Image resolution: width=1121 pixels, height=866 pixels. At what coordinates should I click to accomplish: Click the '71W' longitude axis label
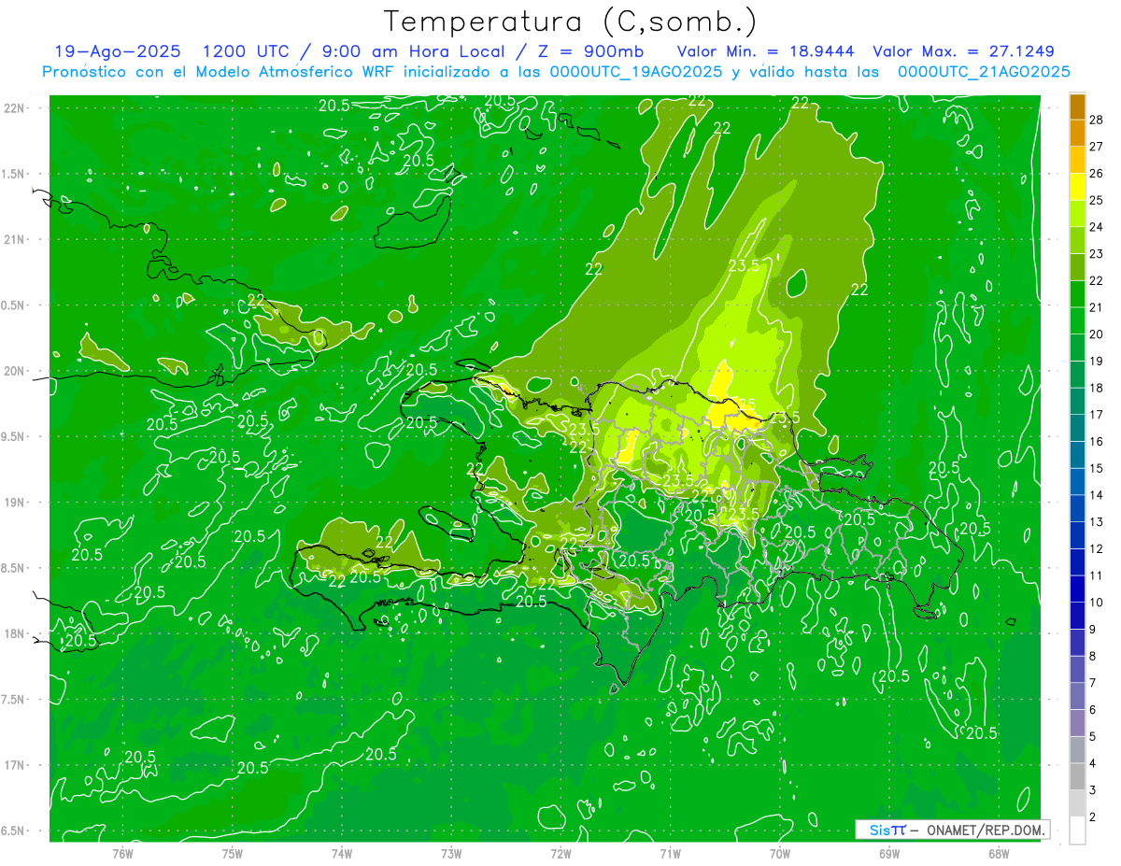tap(670, 852)
